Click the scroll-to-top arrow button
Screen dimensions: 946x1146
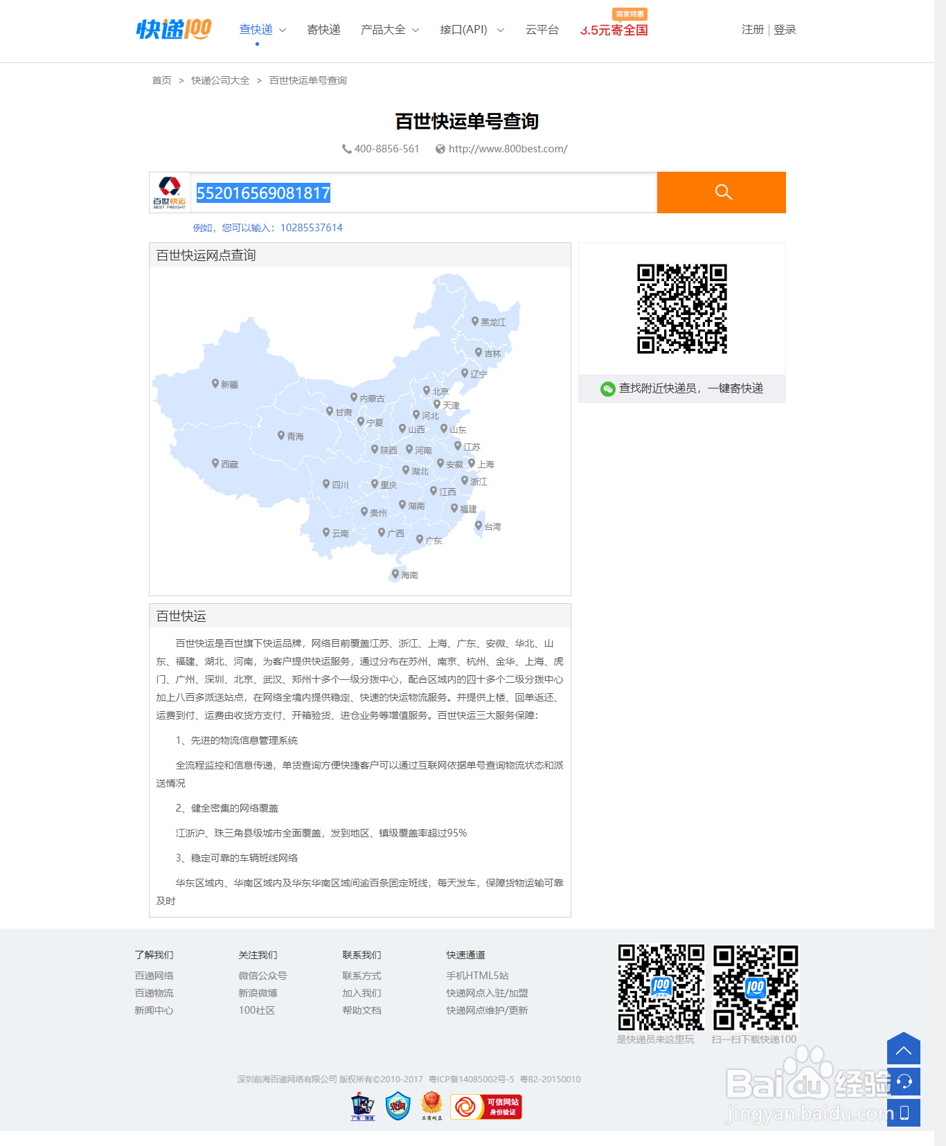pyautogui.click(x=904, y=1048)
